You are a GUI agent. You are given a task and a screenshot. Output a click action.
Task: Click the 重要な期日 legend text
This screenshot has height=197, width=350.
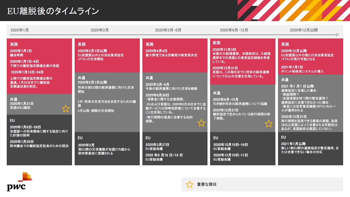point(207,184)
